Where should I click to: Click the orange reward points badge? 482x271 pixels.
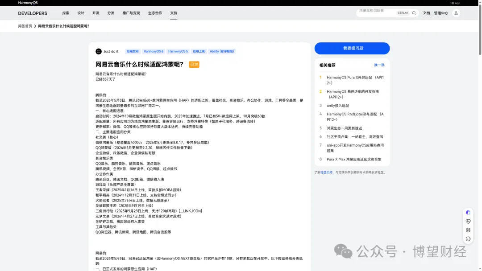click(x=194, y=65)
